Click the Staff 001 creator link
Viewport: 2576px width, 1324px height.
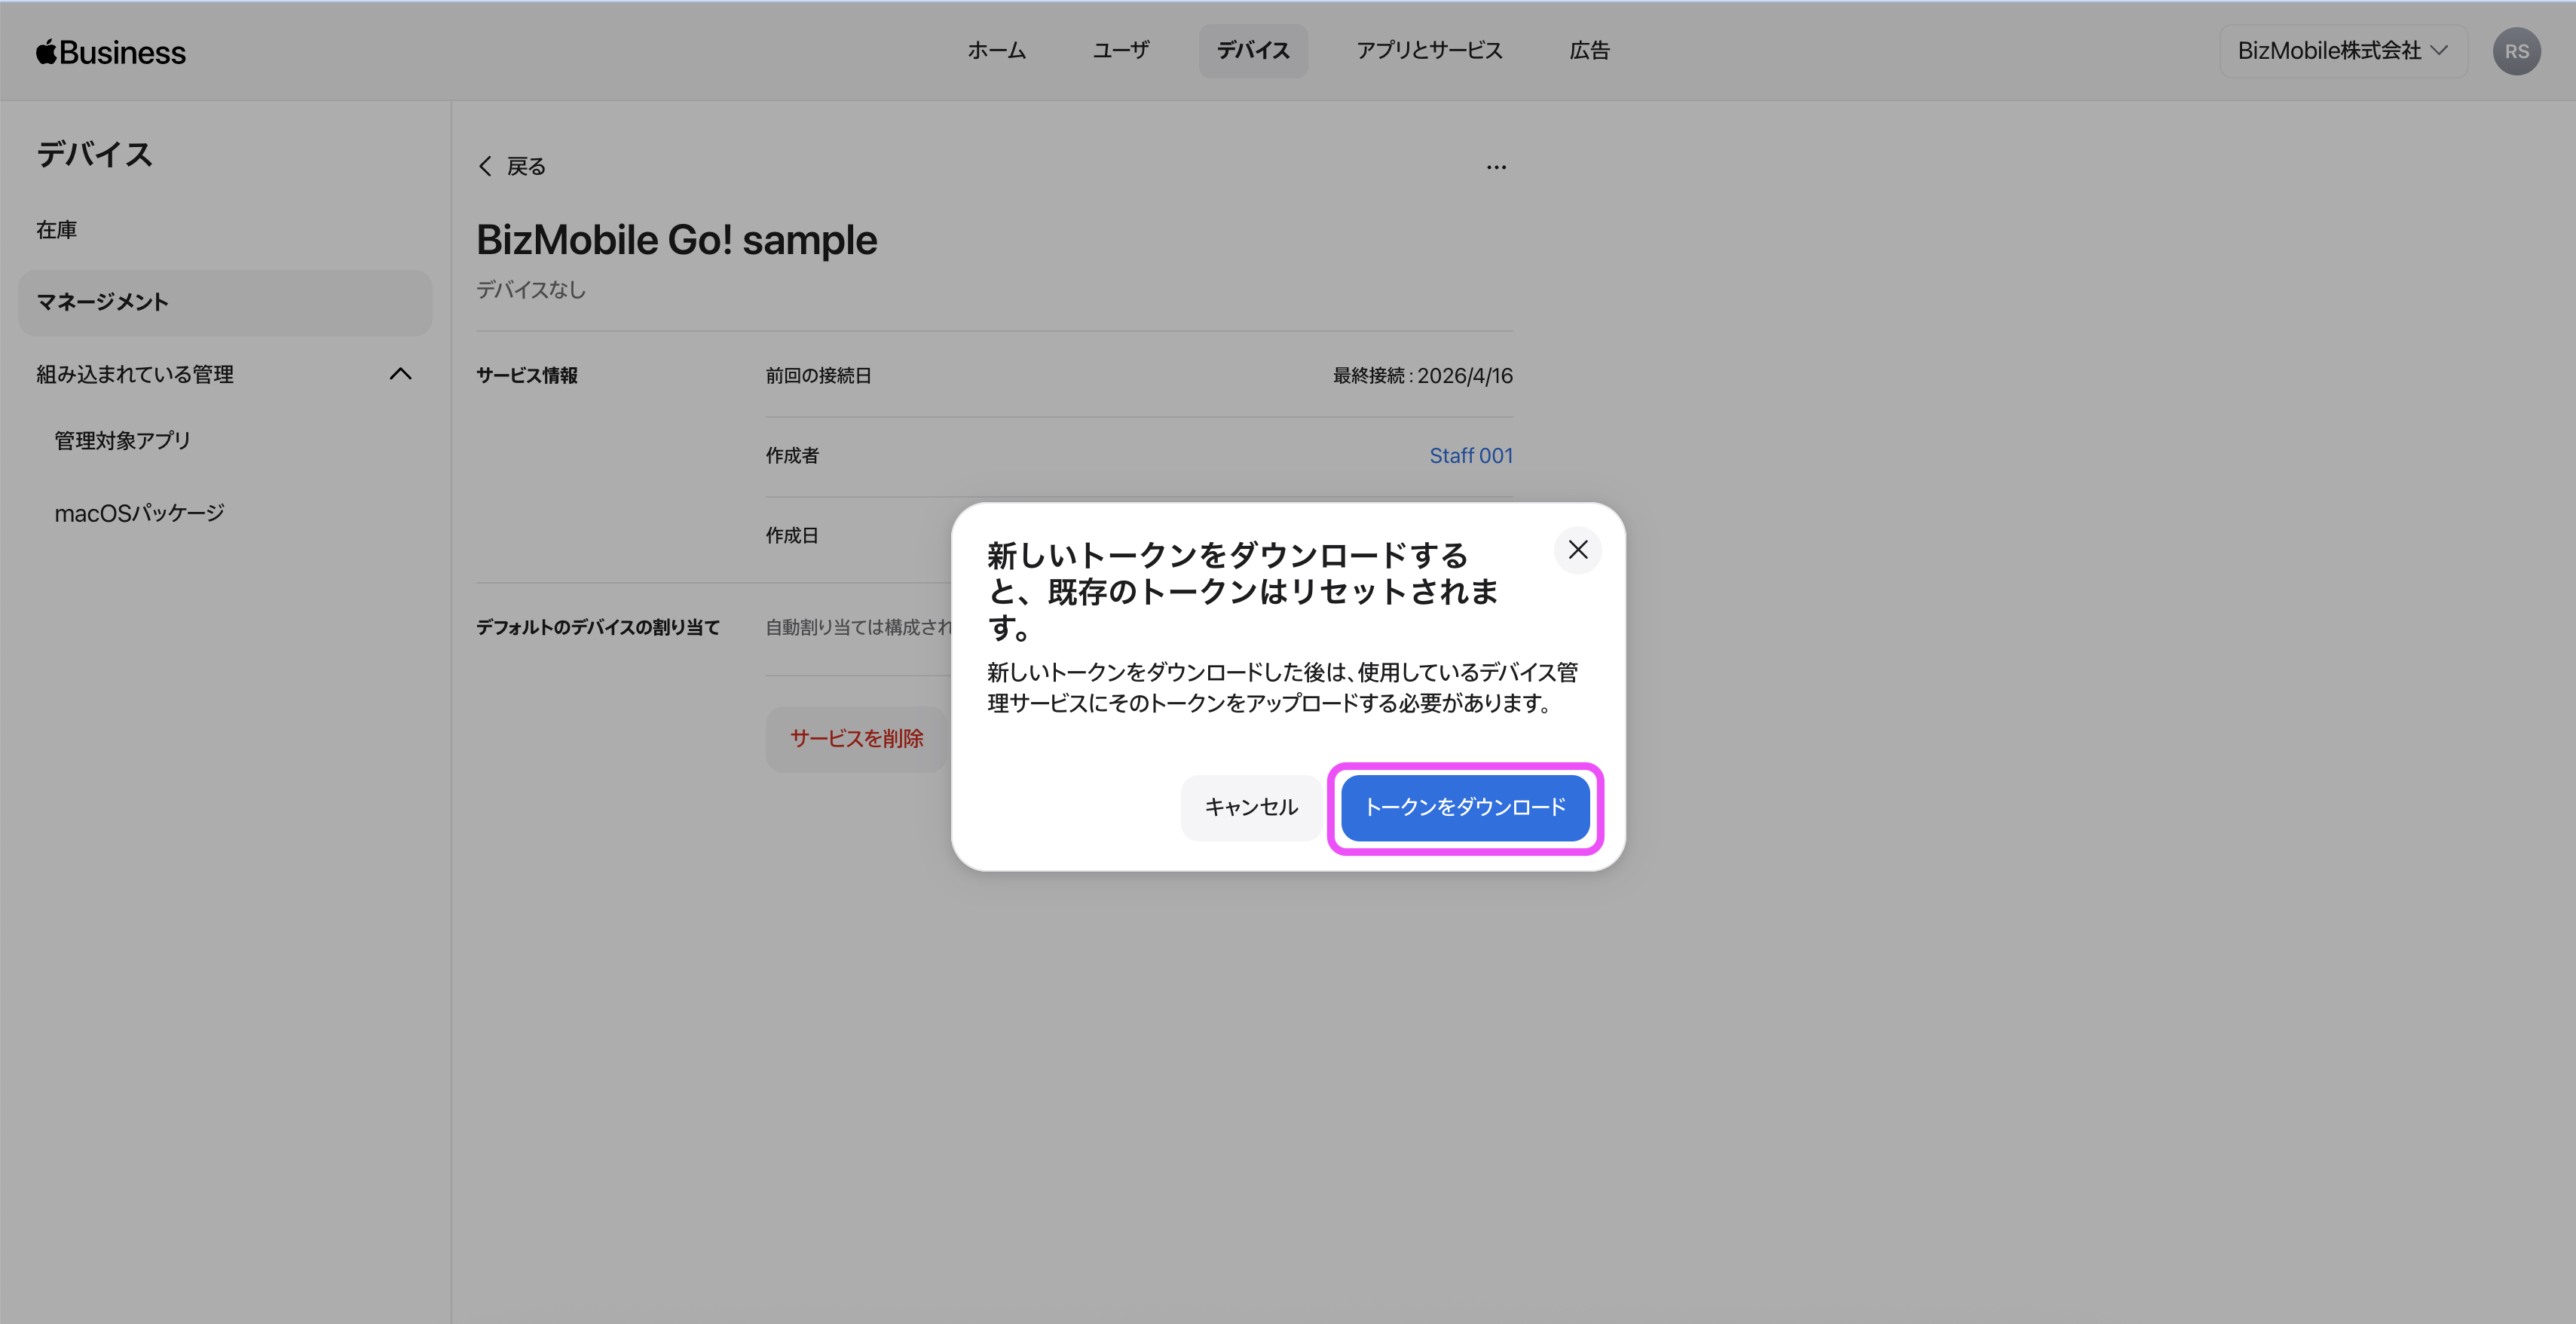1470,456
